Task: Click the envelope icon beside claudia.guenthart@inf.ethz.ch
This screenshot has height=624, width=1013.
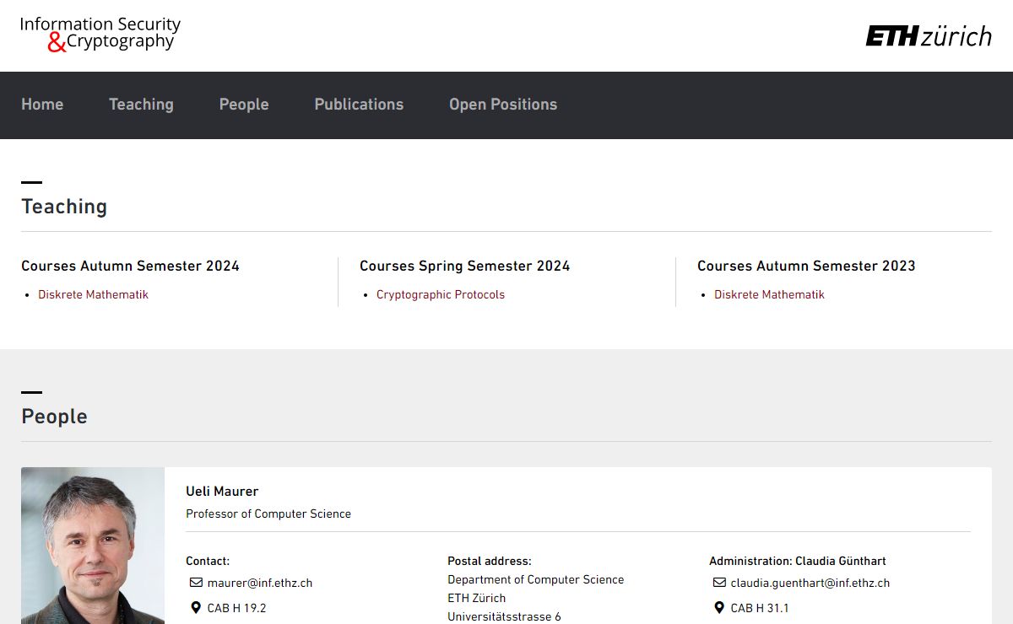Action: (x=719, y=583)
